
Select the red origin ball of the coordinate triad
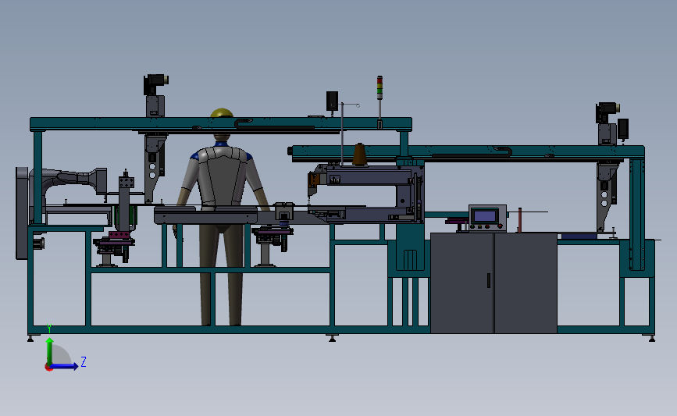click(48, 368)
